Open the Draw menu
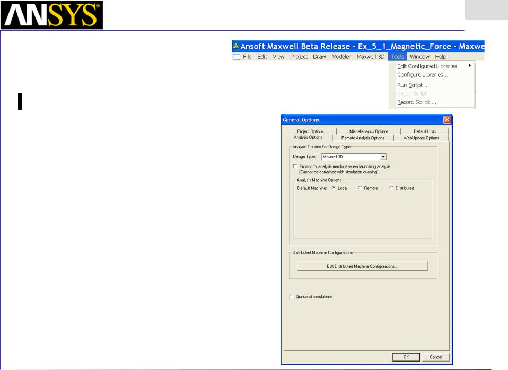Viewport: 508px width, 370px height. (x=319, y=57)
